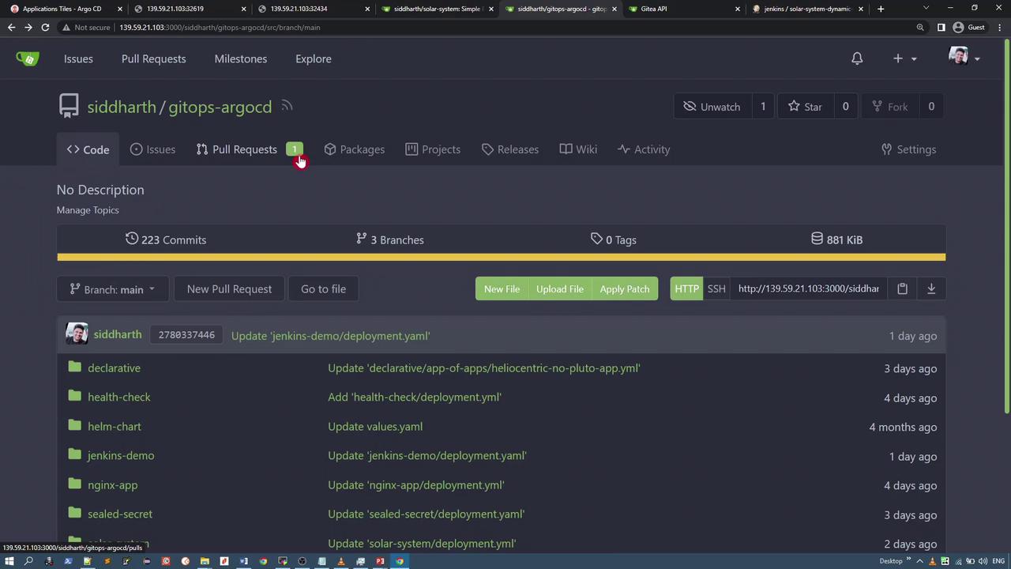Toggle Unwatch on the repository

click(x=712, y=107)
